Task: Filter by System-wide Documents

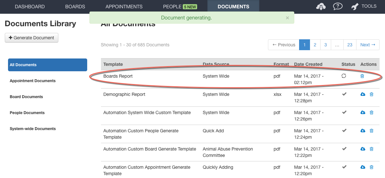Action: click(33, 129)
